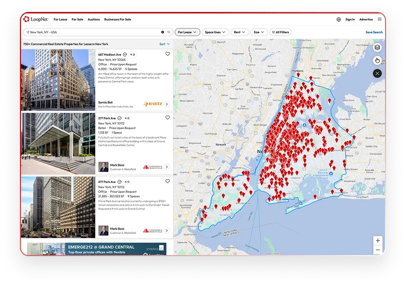Open the All Filters button
406x284 pixels.
click(280, 32)
